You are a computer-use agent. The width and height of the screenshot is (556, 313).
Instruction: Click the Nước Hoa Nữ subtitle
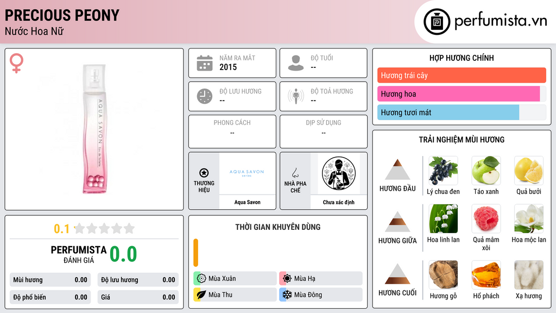click(34, 31)
